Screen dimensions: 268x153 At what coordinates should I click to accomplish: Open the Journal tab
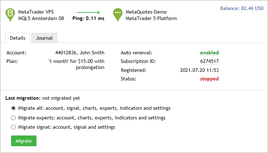click(x=44, y=38)
